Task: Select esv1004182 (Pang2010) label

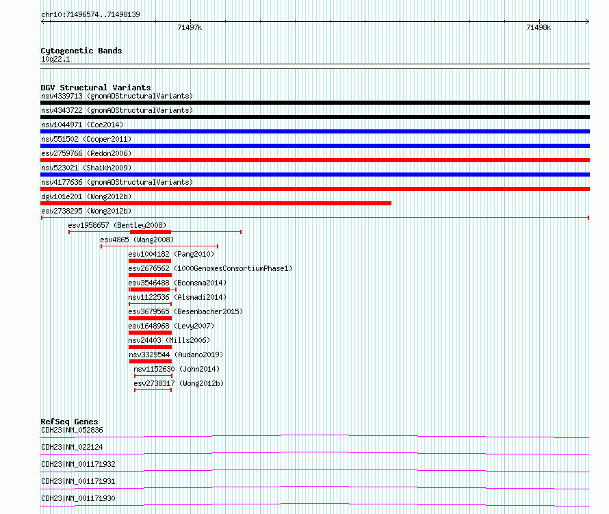Action: pos(171,254)
